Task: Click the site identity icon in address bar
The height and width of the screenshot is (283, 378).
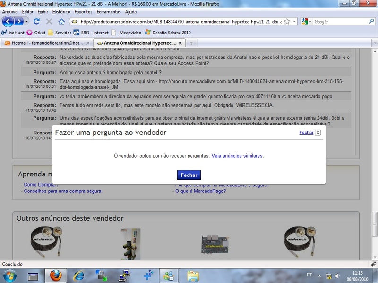Action: coord(75,22)
